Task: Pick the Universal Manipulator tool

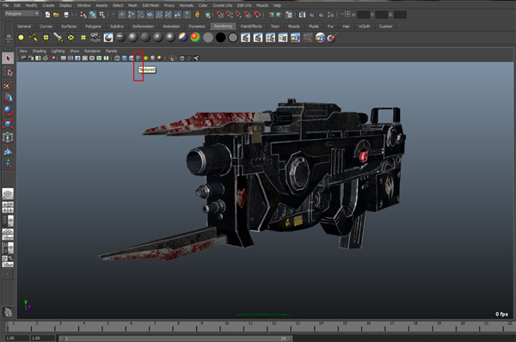Action: click(x=8, y=137)
